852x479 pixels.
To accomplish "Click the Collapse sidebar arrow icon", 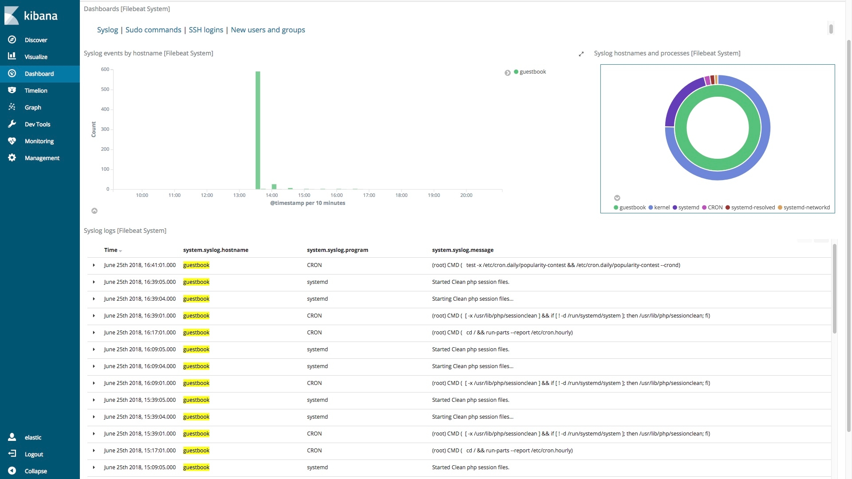I will point(12,471).
